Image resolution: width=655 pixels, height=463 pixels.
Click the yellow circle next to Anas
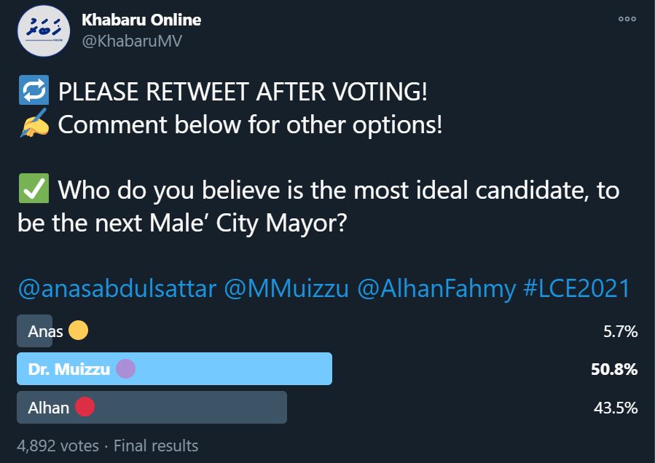(78, 332)
